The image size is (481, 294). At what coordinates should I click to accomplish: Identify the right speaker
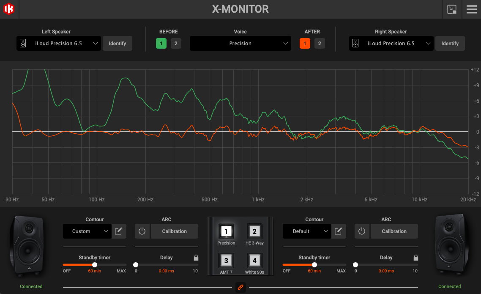point(450,43)
